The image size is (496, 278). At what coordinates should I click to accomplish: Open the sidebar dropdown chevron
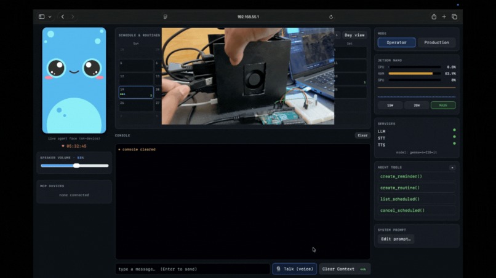50,17
